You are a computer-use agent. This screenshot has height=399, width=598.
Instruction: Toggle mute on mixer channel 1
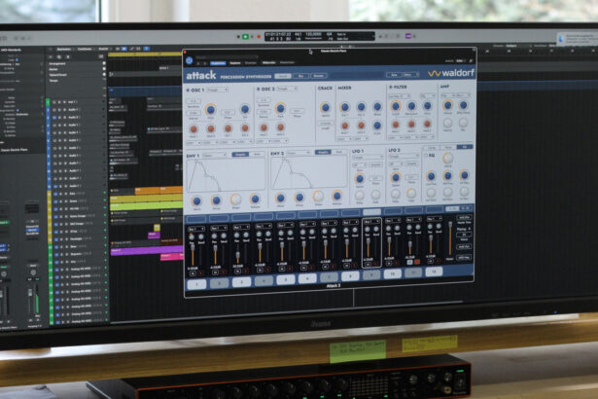(x=193, y=273)
